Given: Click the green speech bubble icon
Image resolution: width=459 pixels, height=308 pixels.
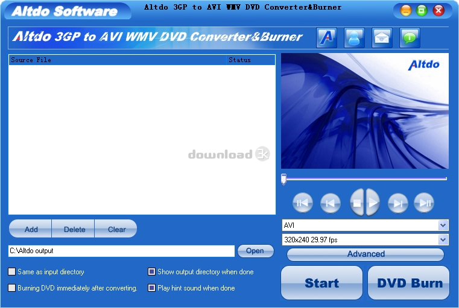Looking at the screenshot, I should (x=410, y=38).
